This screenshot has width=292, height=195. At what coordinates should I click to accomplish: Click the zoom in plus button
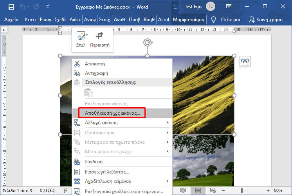[x=268, y=191]
